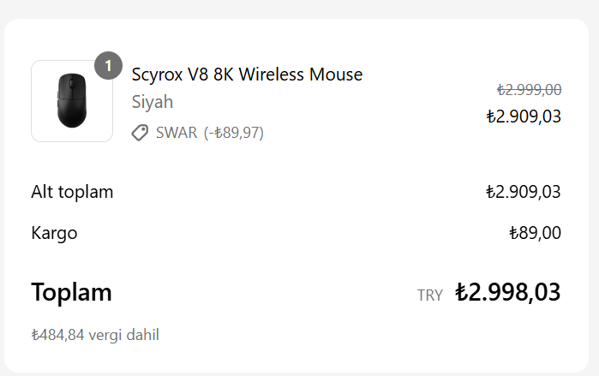Viewport: 599px width, 376px height.
Task: Click the grand total ₺2.998,03
Action: [507, 292]
